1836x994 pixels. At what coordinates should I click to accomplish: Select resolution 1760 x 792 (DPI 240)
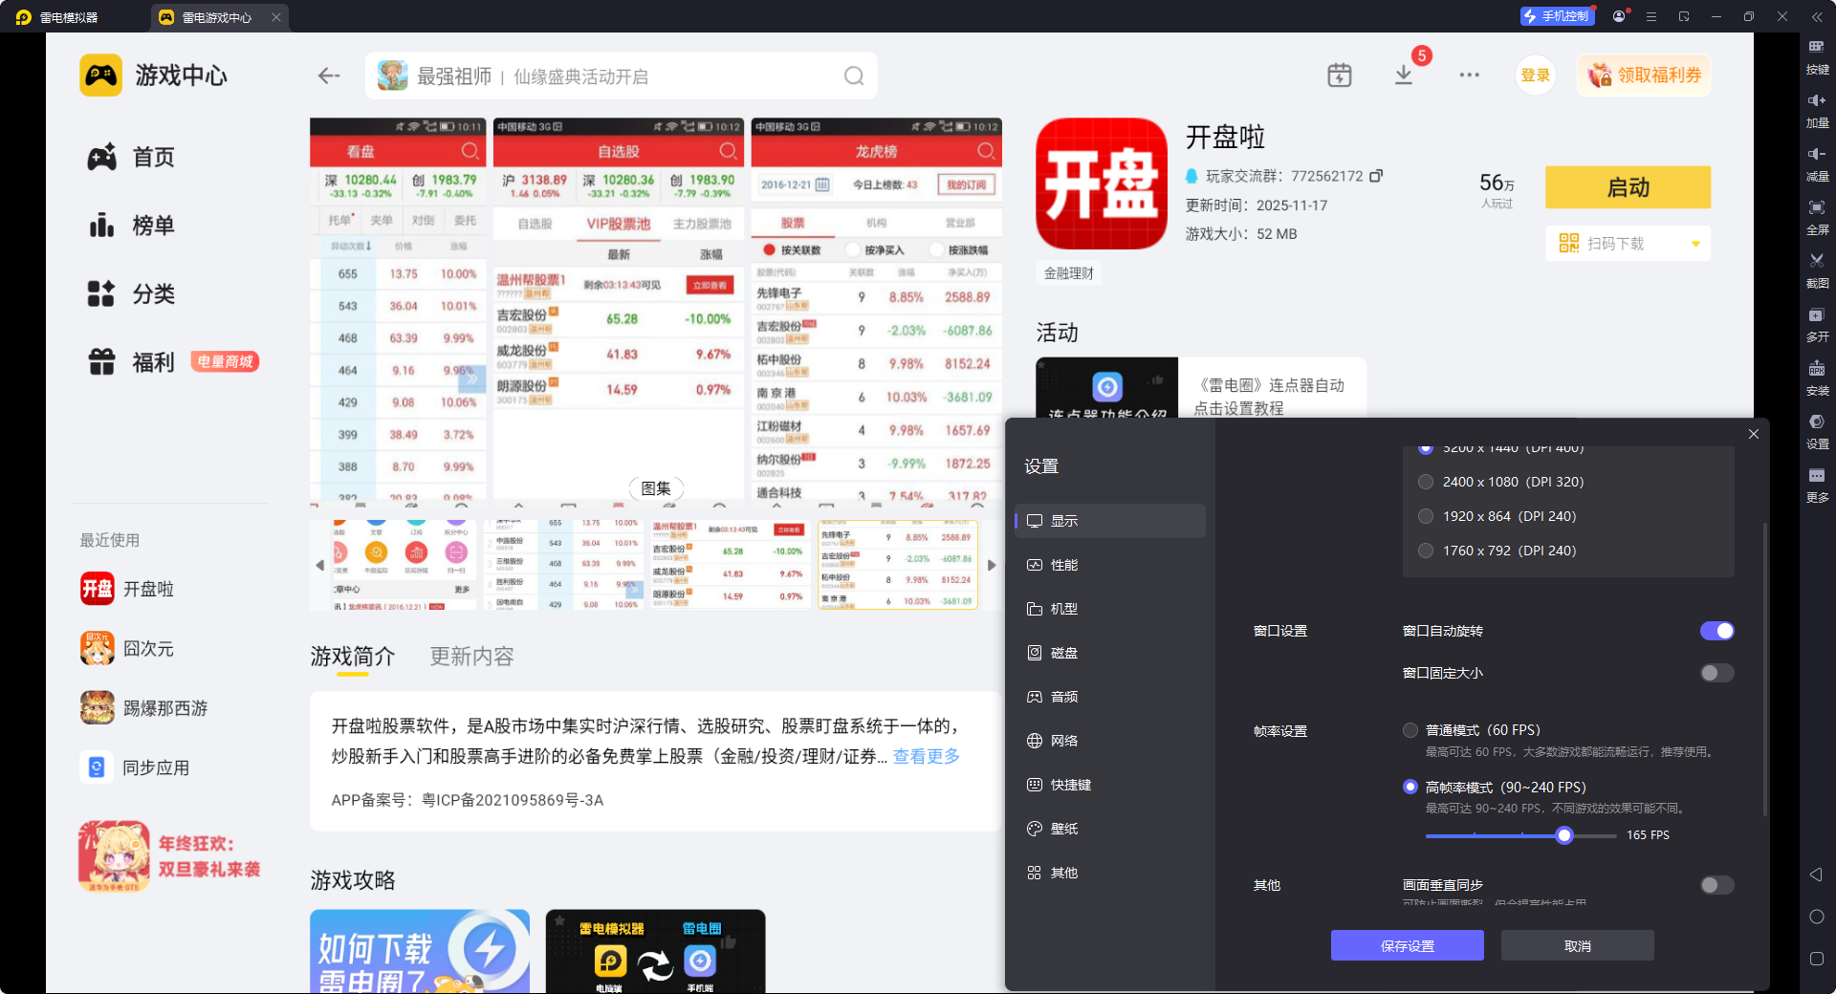coord(1498,551)
